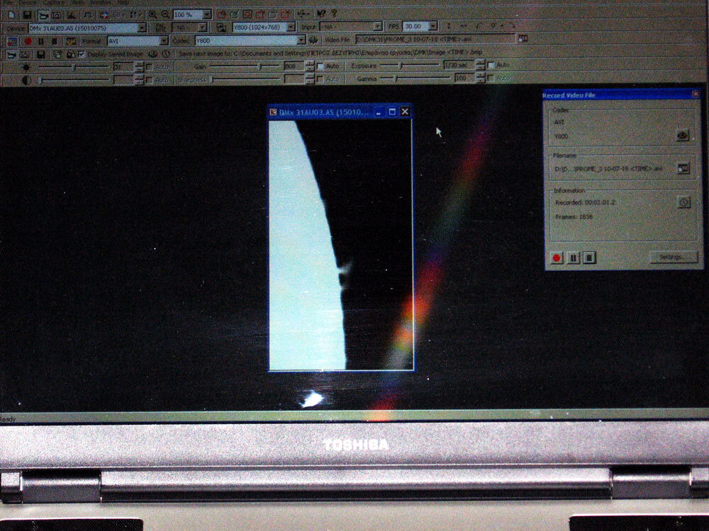The width and height of the screenshot is (709, 531).
Task: Enable Auto checkbox for Gain
Action: pyautogui.click(x=320, y=66)
